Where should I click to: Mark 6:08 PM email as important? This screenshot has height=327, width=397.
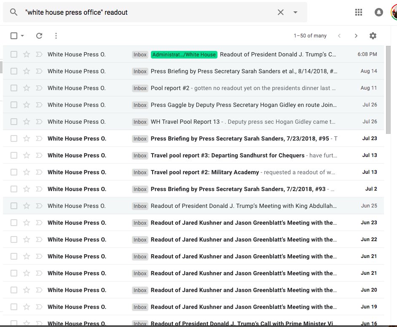[x=39, y=54]
